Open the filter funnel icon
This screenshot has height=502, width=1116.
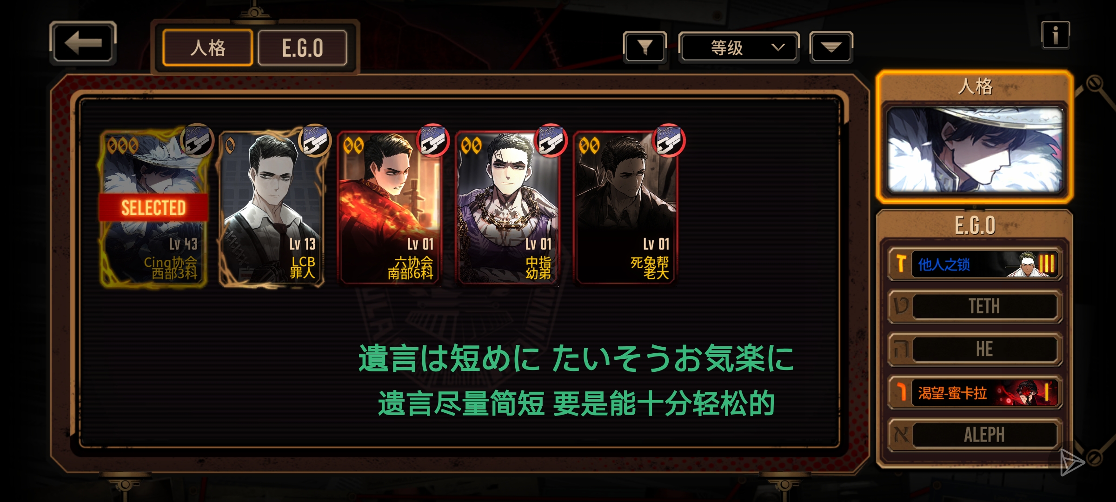pos(645,47)
